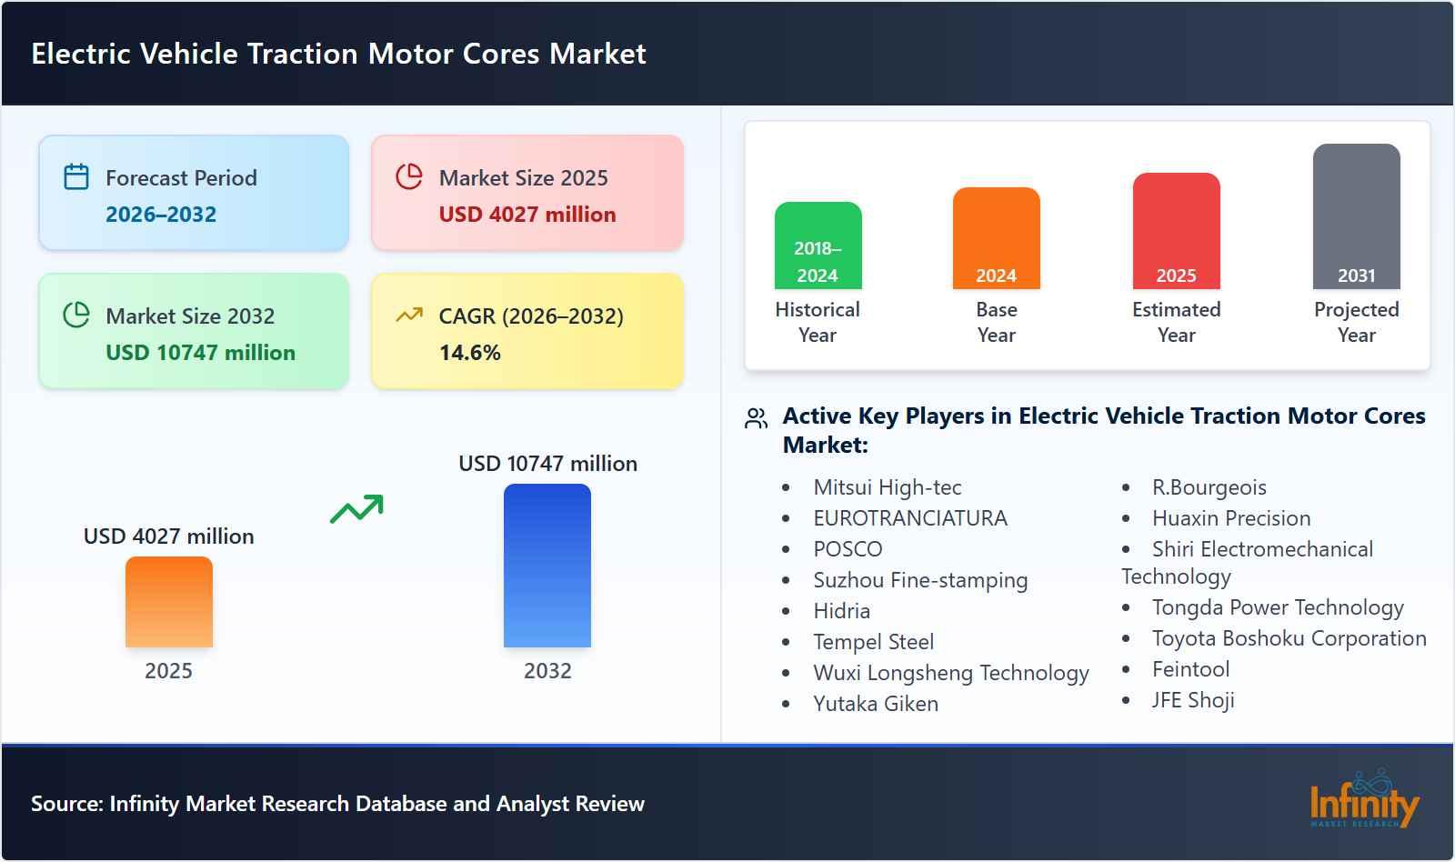Select the key players group icon
Image resolution: width=1455 pixels, height=862 pixels.
pyautogui.click(x=755, y=418)
